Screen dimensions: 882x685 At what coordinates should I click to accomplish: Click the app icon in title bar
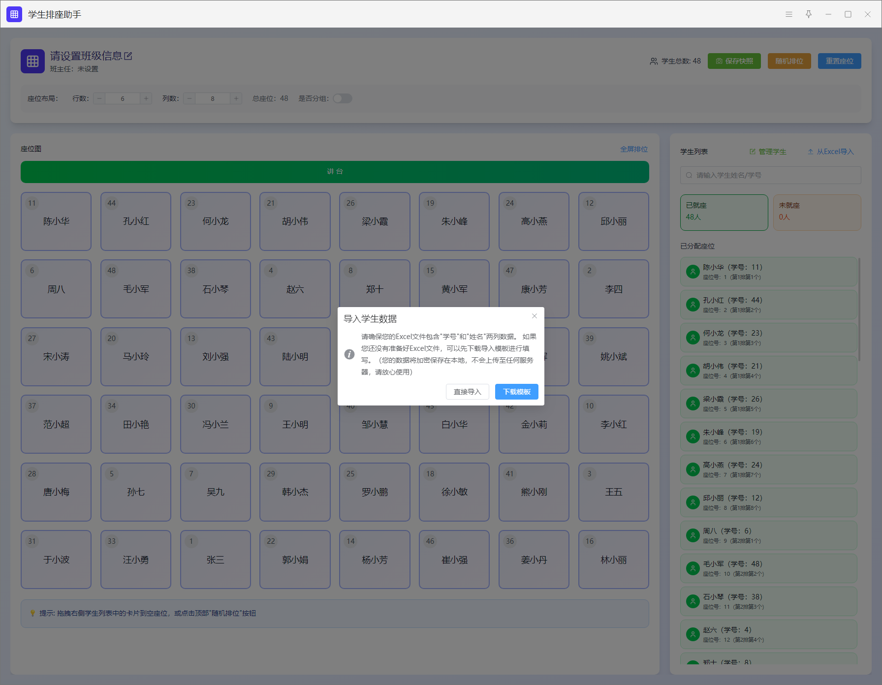tap(14, 14)
